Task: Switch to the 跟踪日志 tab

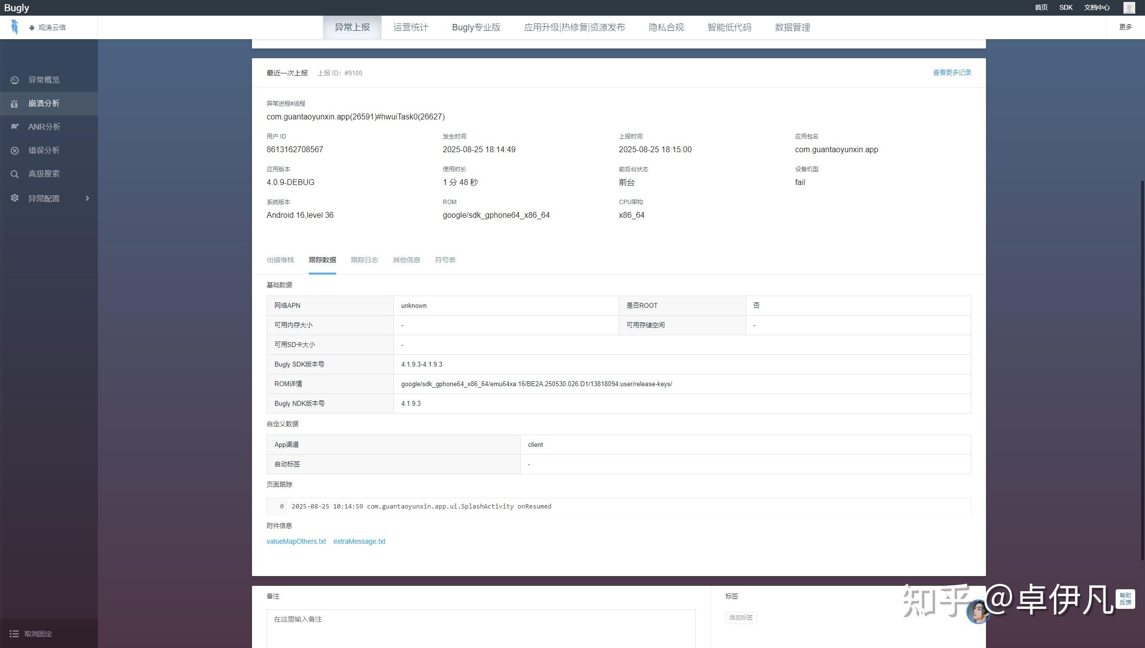Action: [x=364, y=260]
